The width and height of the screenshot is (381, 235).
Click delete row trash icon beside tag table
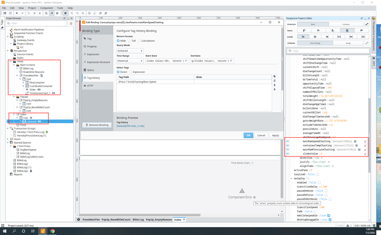click(274, 81)
